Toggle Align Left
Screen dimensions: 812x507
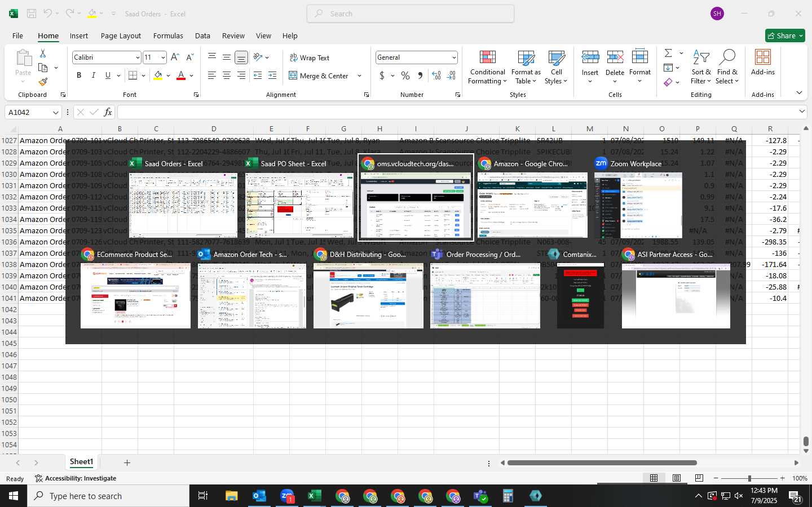212,75
